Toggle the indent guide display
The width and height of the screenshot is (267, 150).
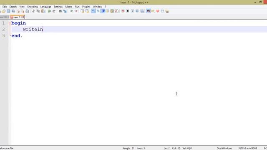(103, 11)
